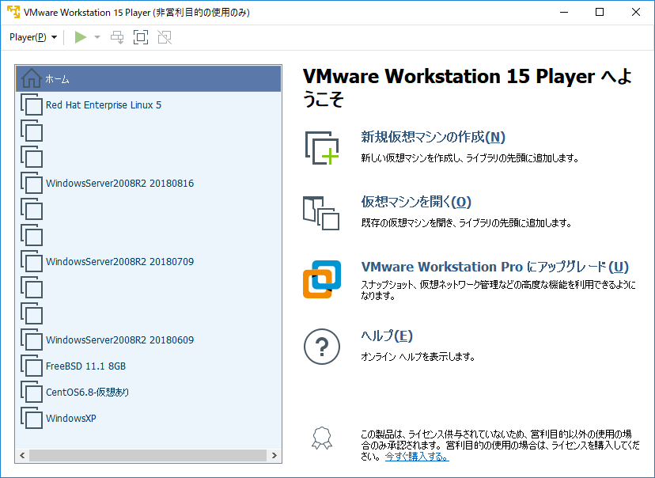Viewport: 655px width, 478px height.
Task: Select WindowsServer2008R2 20180709 VM
Action: 148,262
